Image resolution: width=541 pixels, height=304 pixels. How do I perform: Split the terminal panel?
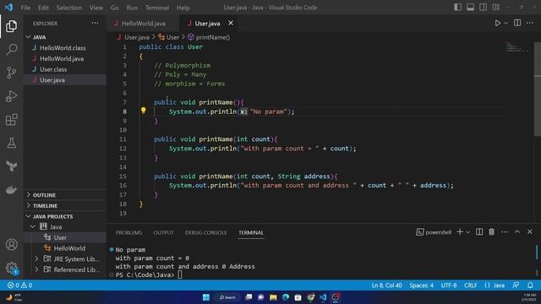[479, 232]
